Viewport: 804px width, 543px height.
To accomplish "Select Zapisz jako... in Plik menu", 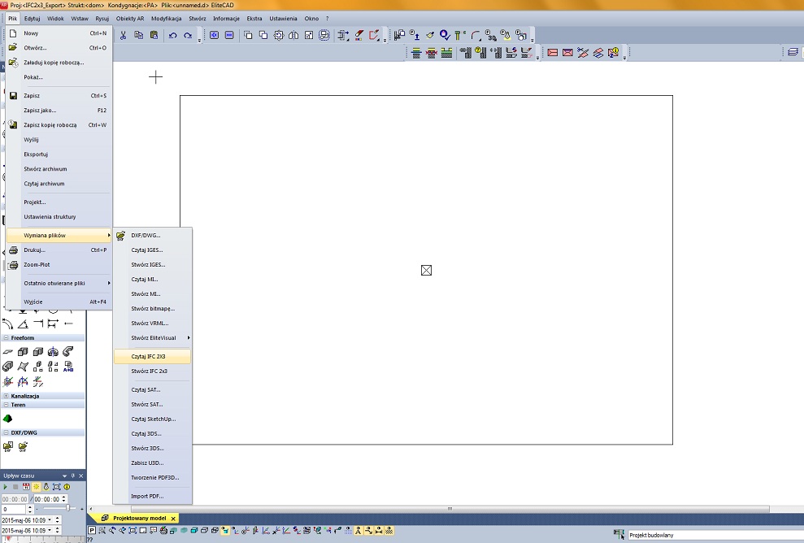I will point(59,111).
